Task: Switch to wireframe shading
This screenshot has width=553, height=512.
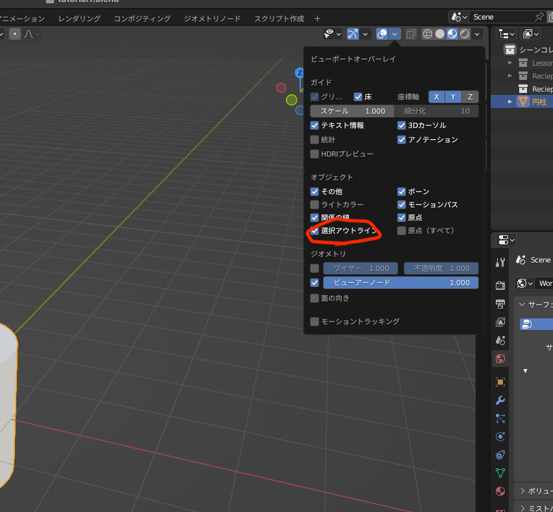Action: point(428,34)
